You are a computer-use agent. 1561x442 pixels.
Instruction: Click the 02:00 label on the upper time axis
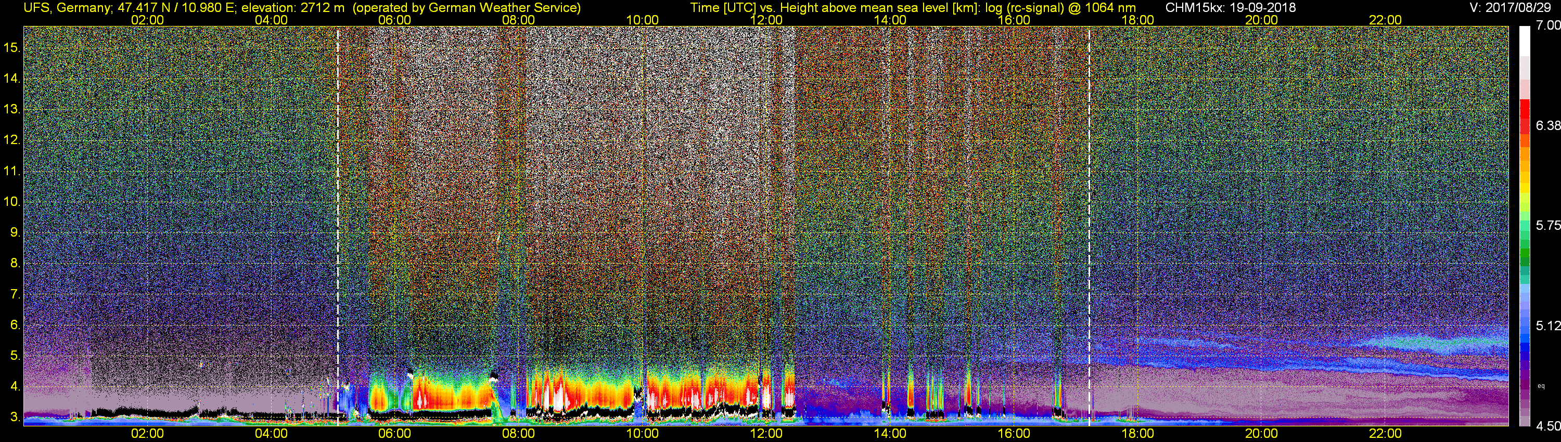tap(147, 20)
